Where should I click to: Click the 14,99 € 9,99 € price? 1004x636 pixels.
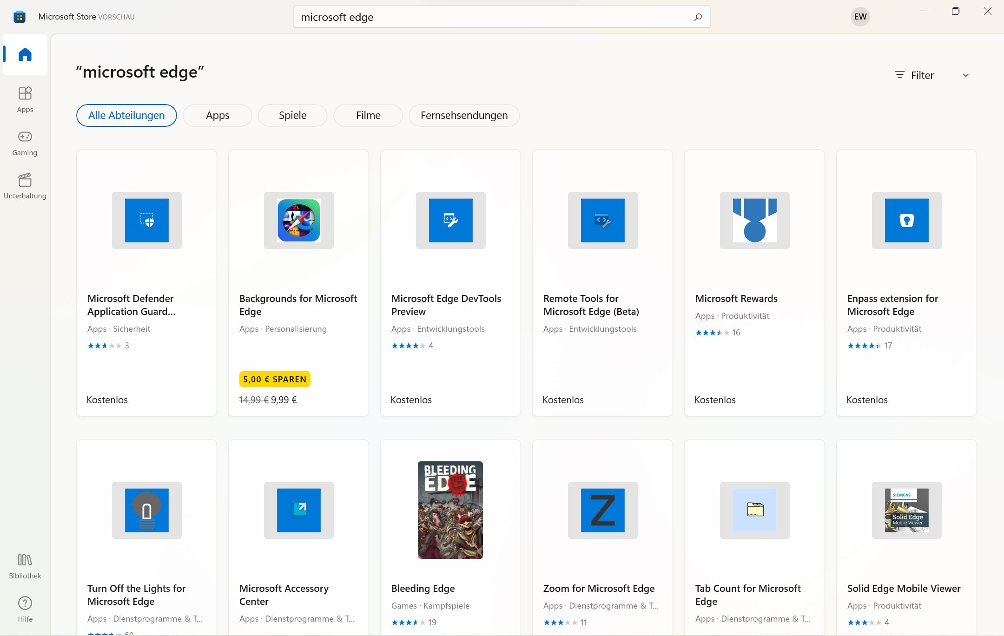tap(268, 400)
